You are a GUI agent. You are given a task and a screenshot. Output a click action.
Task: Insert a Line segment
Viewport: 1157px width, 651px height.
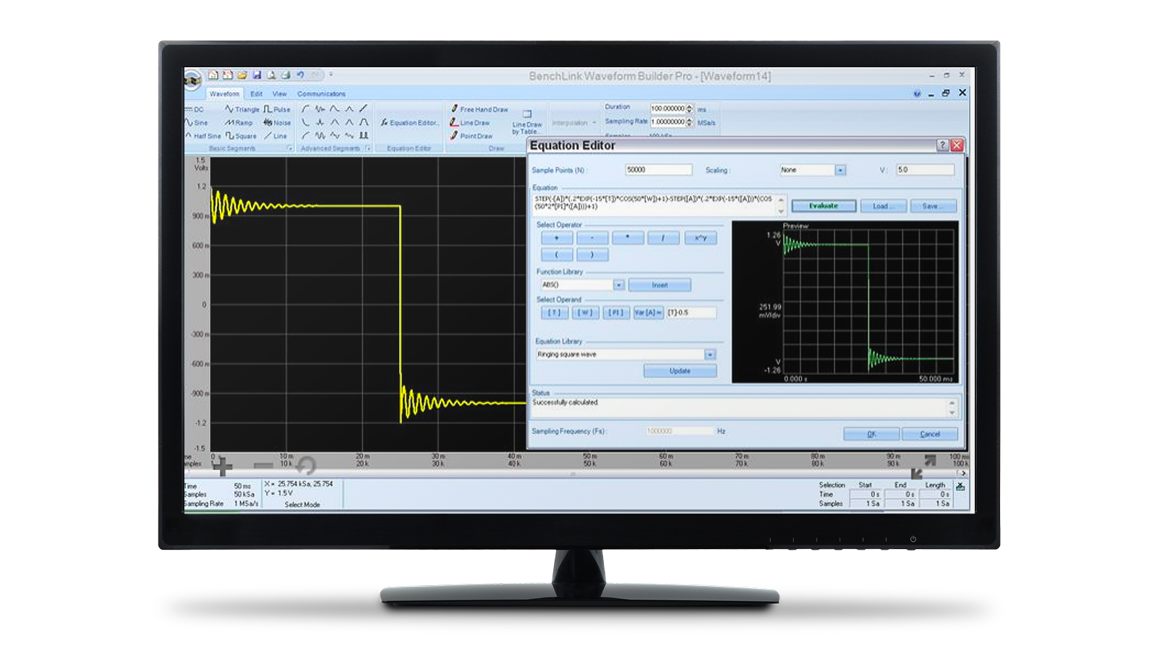tap(276, 136)
